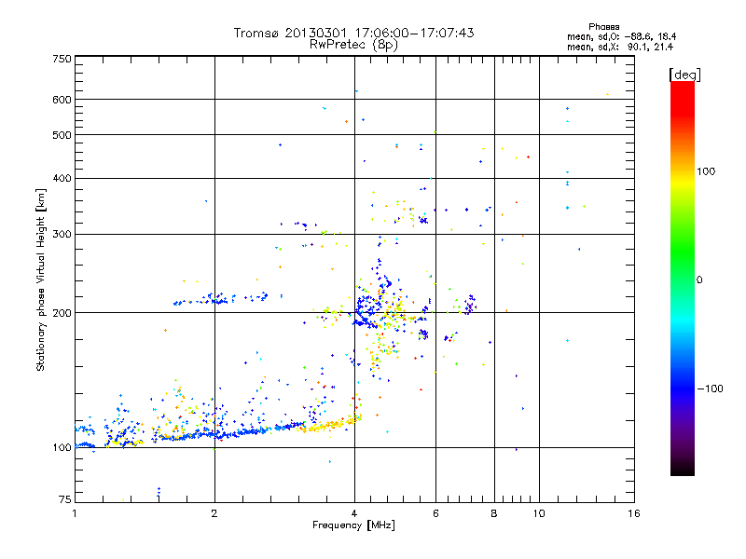Click the '10' frequency axis tick label
The height and width of the screenshot is (559, 746).
(539, 513)
